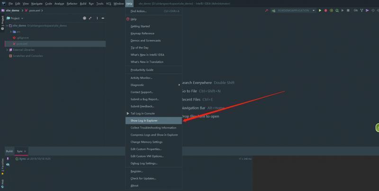Switch to the Sync tab
Viewport: 379px width, 191px height.
19,151
